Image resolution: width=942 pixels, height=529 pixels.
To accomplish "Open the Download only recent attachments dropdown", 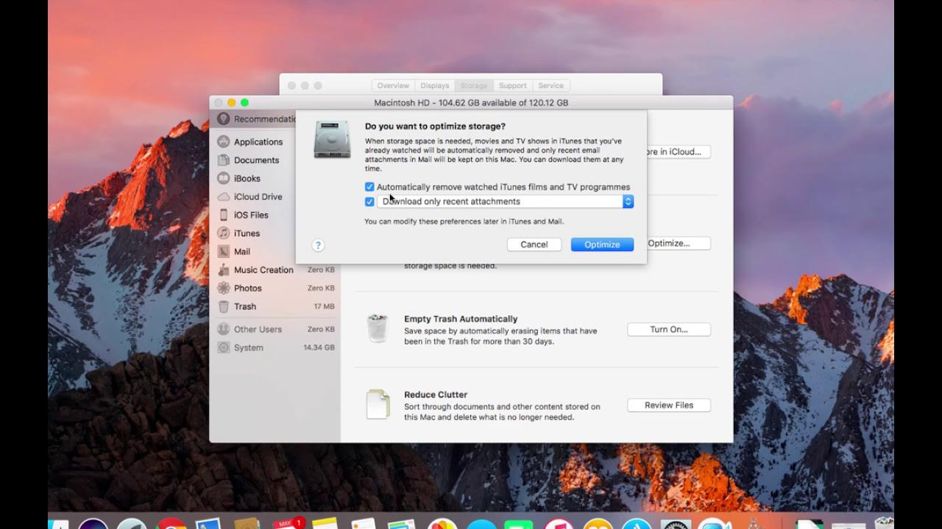I will click(x=506, y=201).
